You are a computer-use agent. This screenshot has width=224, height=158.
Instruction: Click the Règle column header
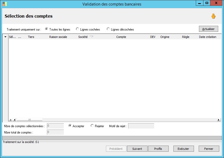coord(186,37)
